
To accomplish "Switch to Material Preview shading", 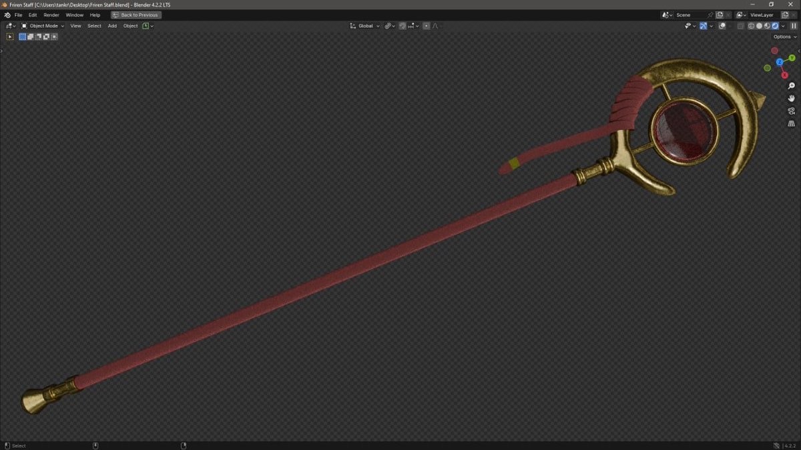I will coord(766,25).
